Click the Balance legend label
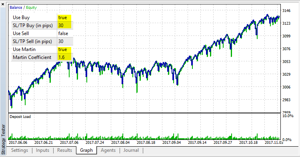The height and width of the screenshot is (157, 300). coord(16,8)
